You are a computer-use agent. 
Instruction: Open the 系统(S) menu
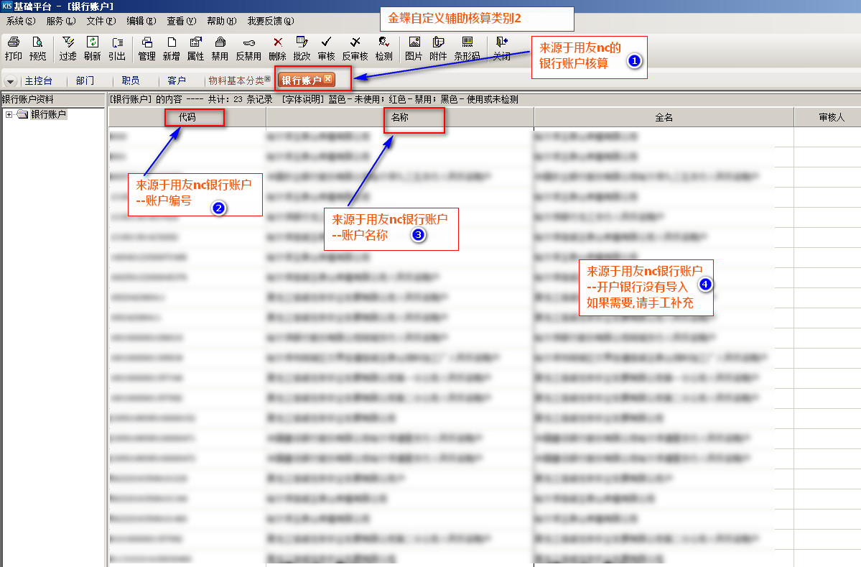20,21
